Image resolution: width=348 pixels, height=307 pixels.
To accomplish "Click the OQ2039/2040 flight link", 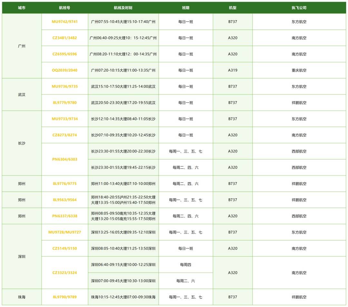I will coord(65,70).
